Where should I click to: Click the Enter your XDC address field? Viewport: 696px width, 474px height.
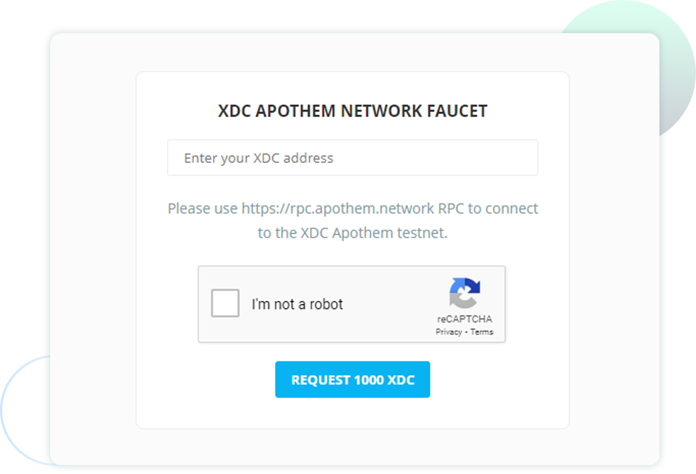coord(353,157)
